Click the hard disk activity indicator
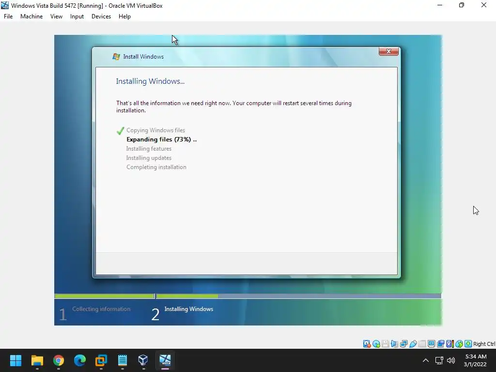 (367, 344)
